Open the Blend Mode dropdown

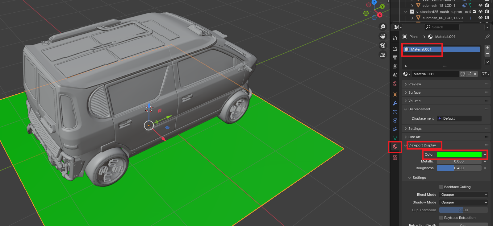point(464,195)
